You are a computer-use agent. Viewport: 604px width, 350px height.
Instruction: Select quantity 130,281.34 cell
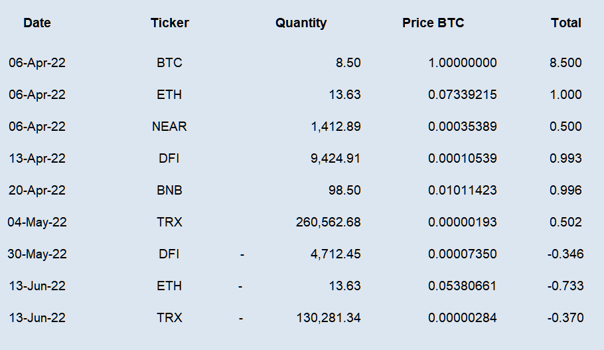click(x=329, y=317)
